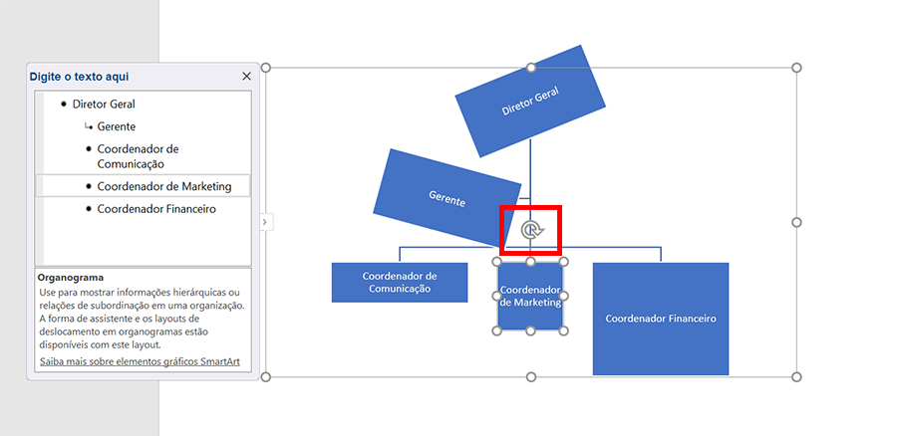The height and width of the screenshot is (436, 897).
Task: Select 'Coordenador de Comunicação' entry in the text pane
Action: tap(138, 156)
